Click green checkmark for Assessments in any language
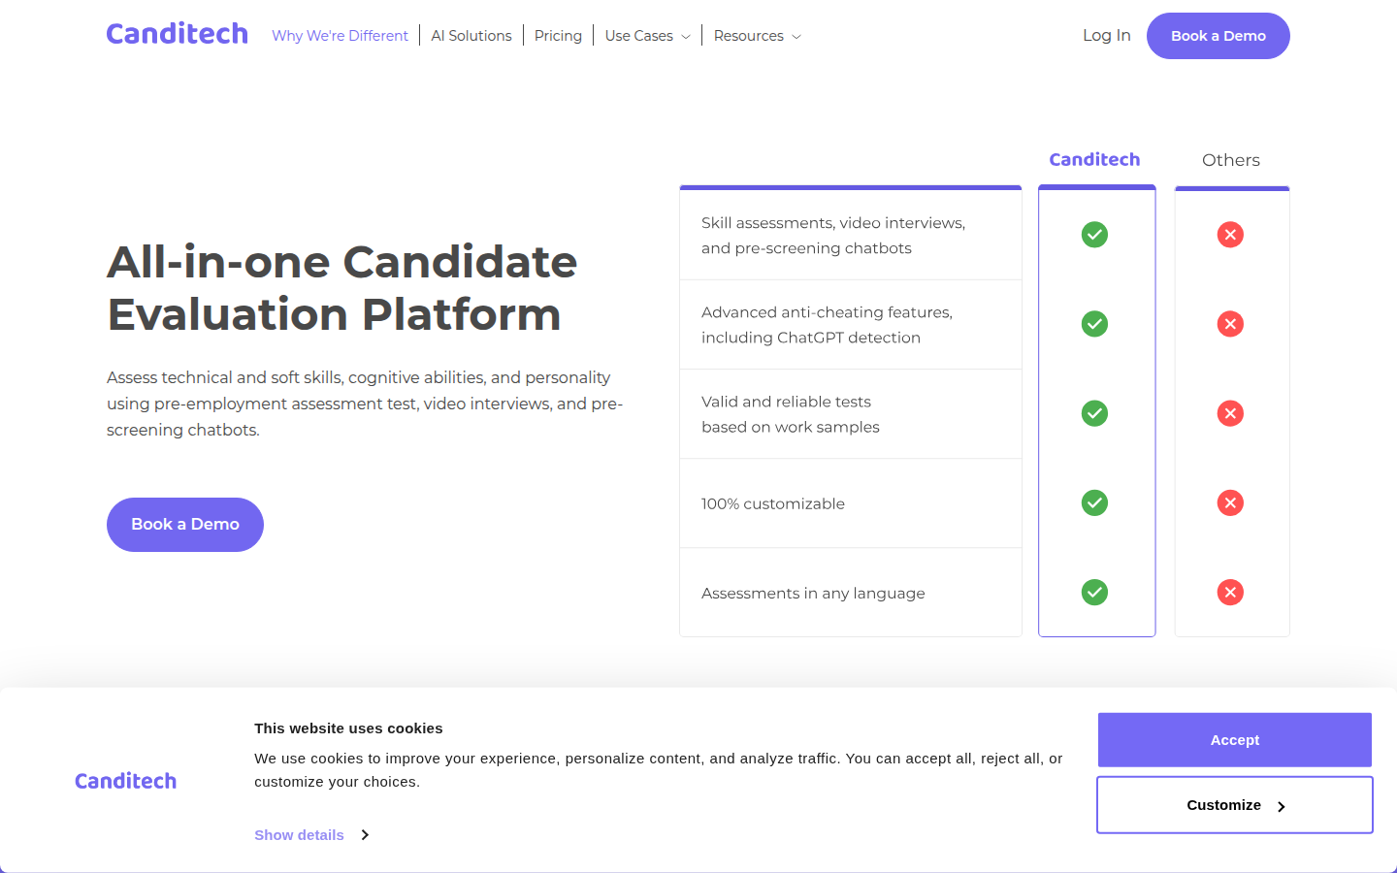 coord(1094,592)
